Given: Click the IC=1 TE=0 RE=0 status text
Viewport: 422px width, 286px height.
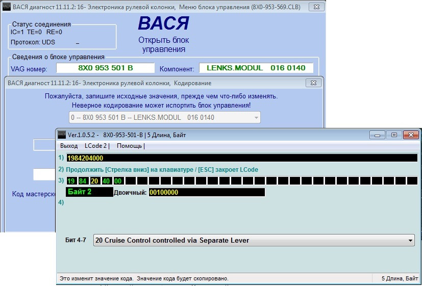Looking at the screenshot, I should (x=36, y=32).
